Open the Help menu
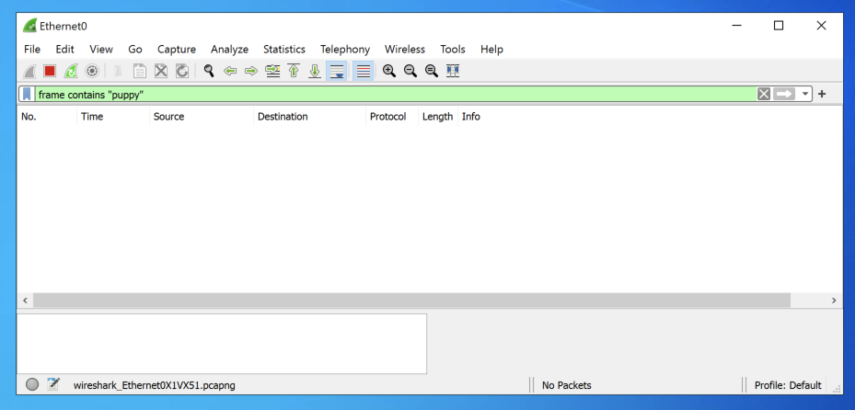 tap(491, 49)
